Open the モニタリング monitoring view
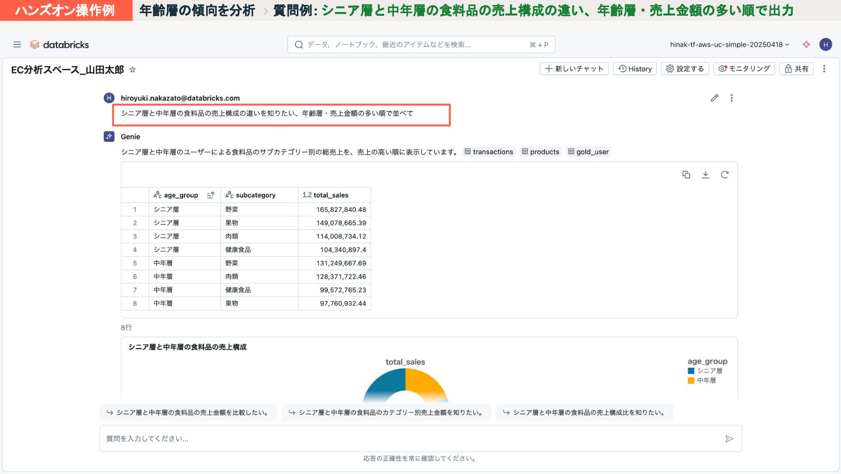Screen dimensions: 841x474 pos(744,69)
